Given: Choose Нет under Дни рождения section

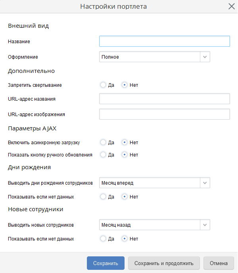Looking at the screenshot, I should 125,197.
